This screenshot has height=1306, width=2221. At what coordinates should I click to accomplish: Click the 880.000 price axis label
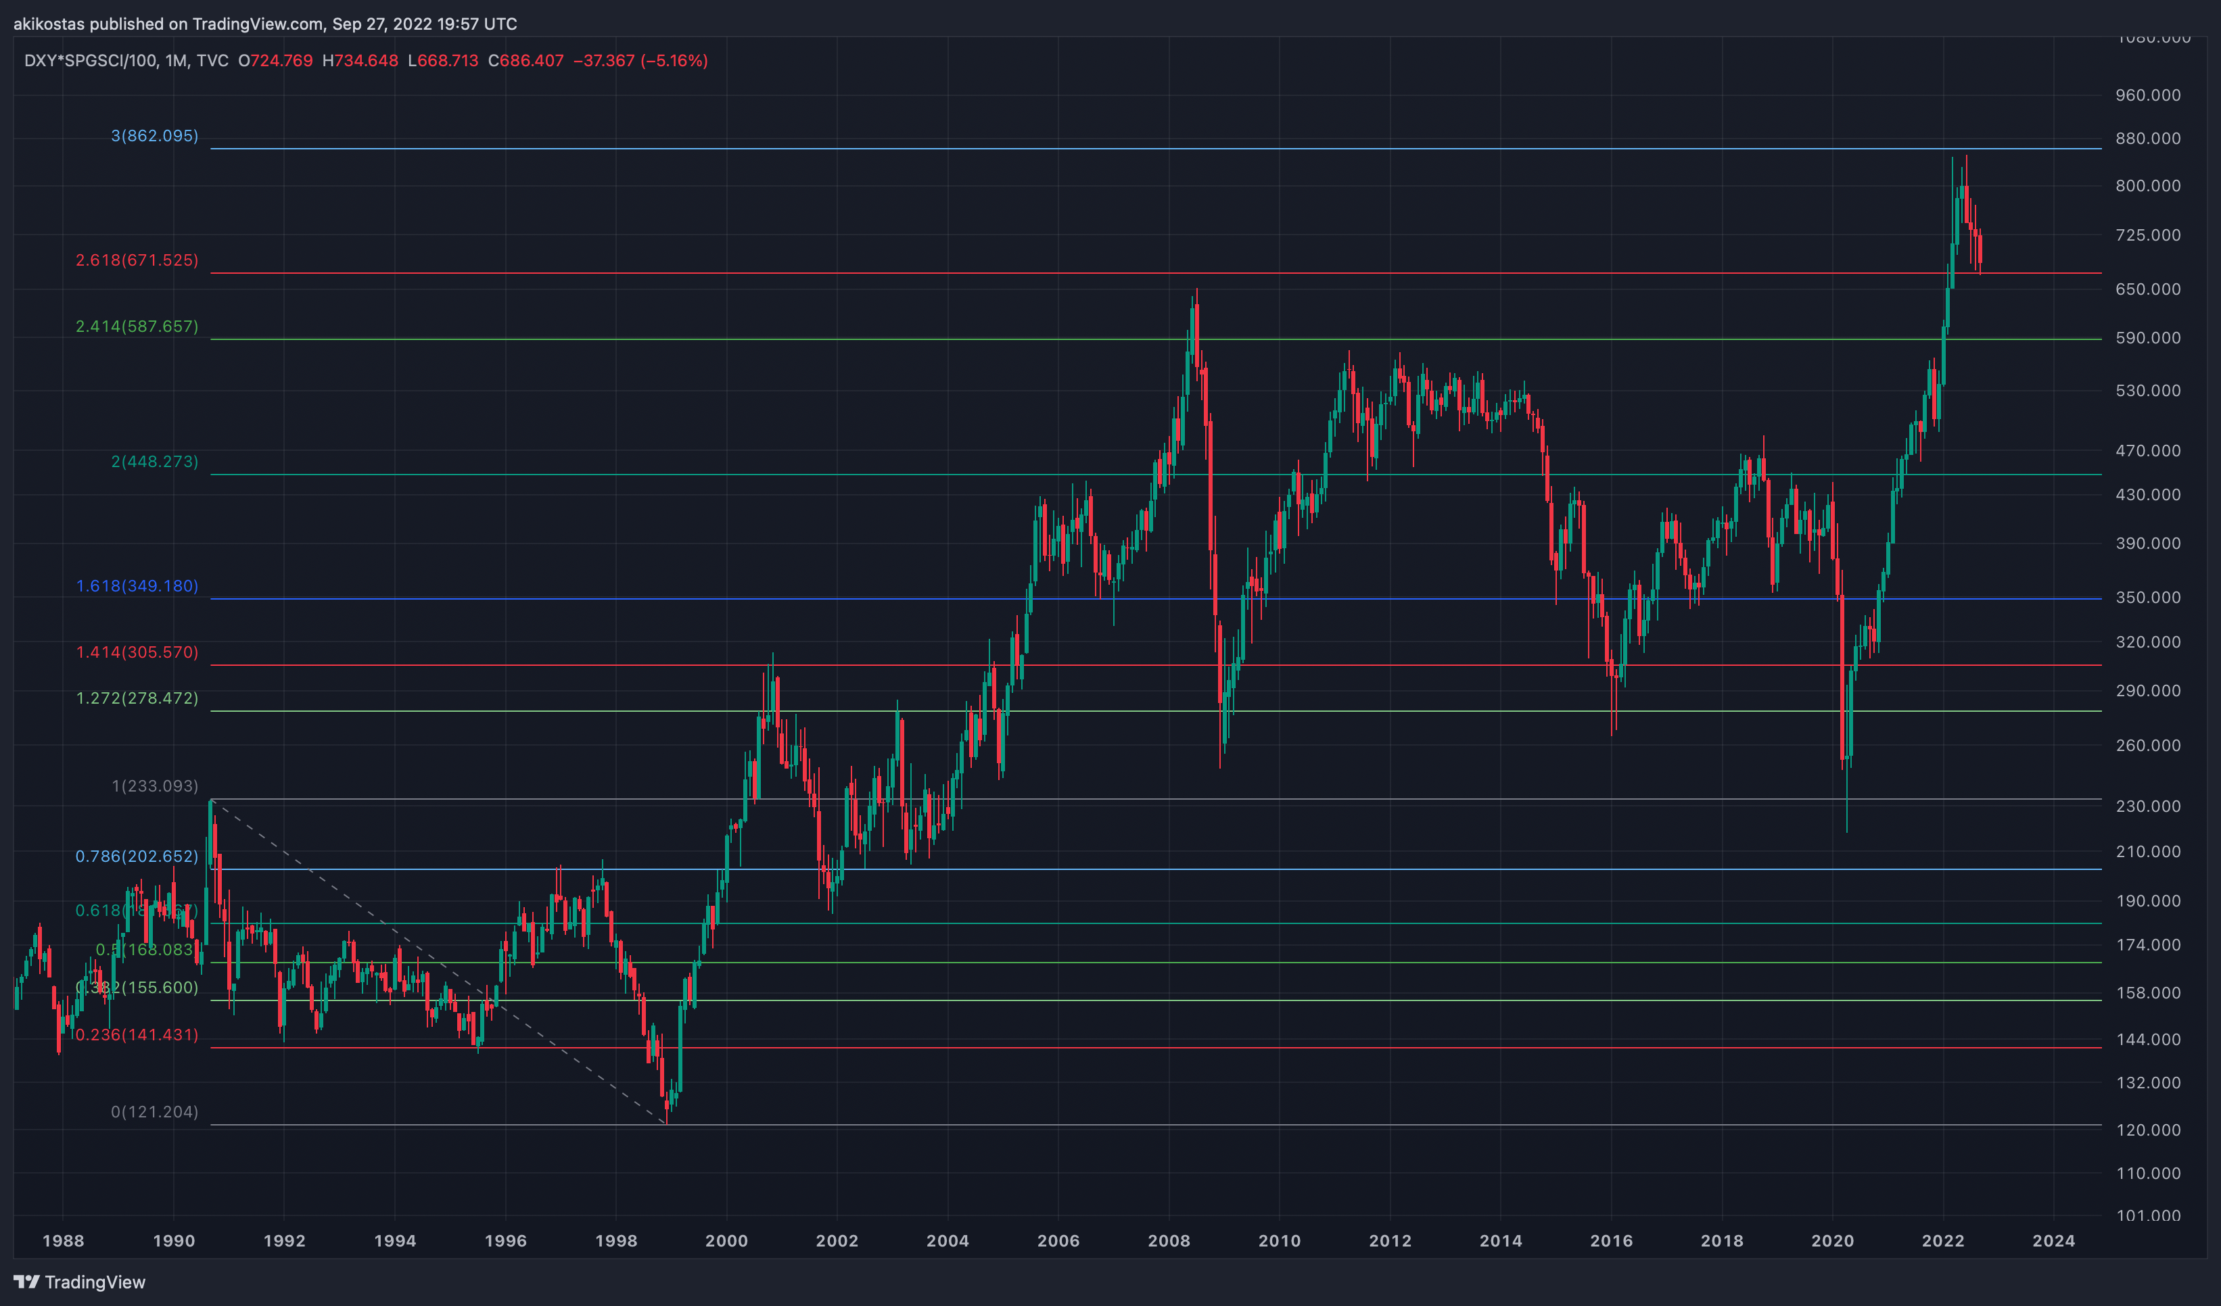pos(2148,139)
